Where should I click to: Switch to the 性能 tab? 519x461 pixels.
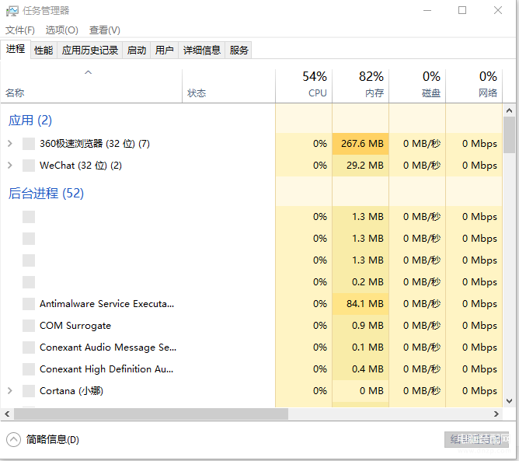click(44, 51)
